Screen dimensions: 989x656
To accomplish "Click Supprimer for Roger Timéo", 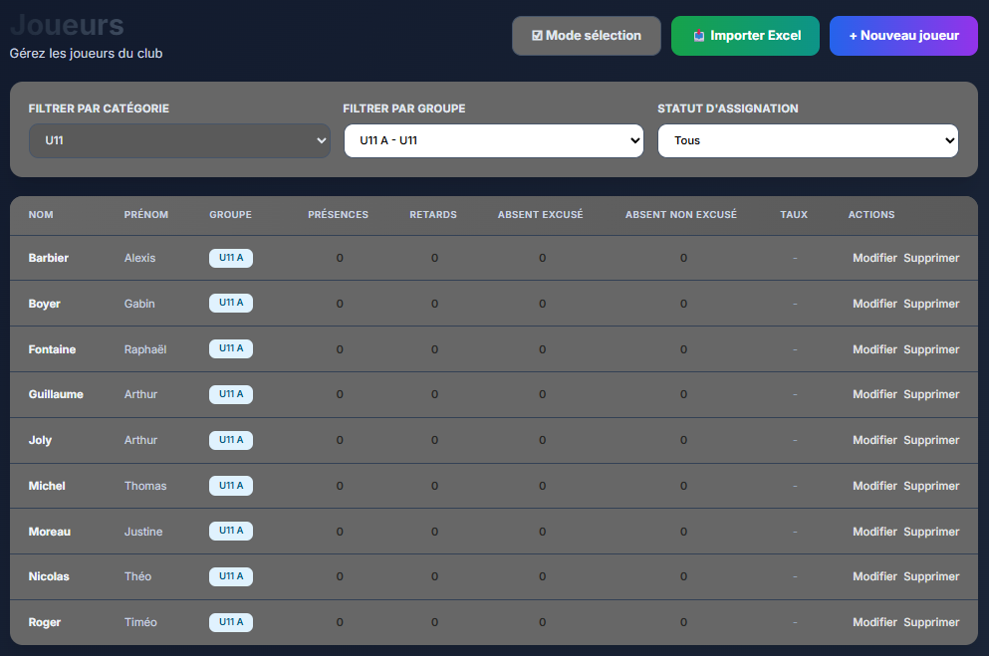I will click(x=930, y=622).
